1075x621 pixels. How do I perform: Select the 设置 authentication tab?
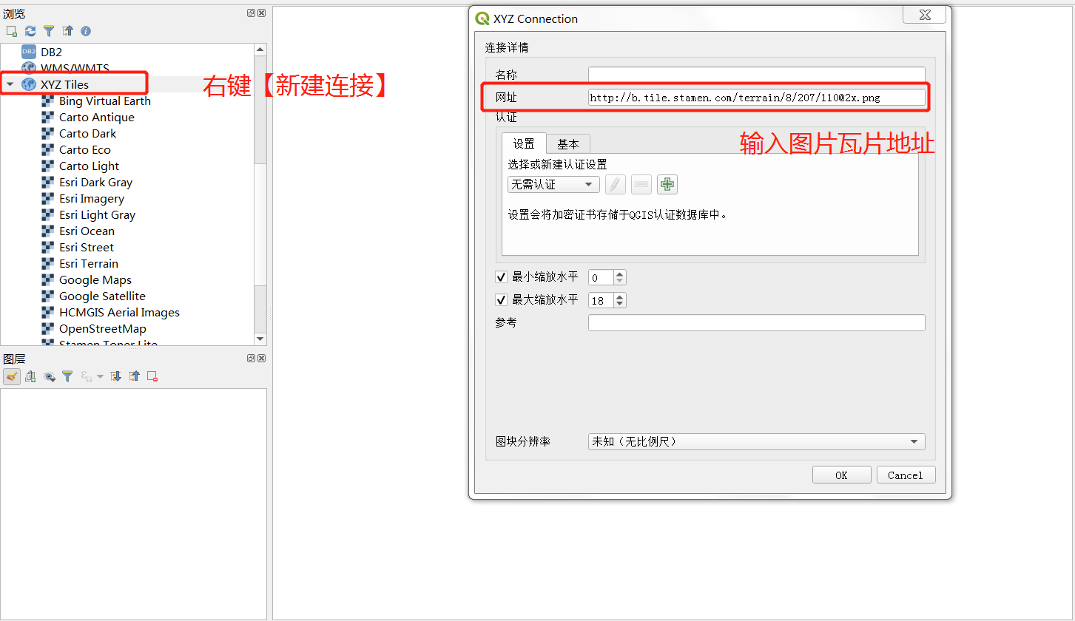coord(524,144)
